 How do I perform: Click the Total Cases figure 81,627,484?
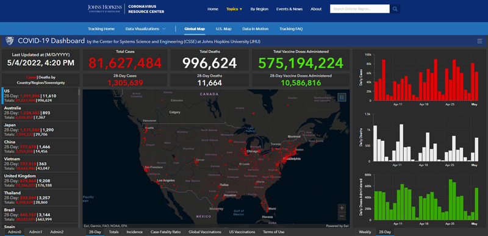(125, 63)
